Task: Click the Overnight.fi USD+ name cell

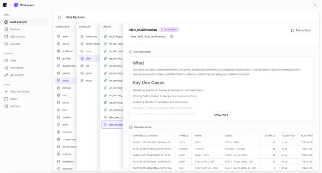Action: (207, 168)
